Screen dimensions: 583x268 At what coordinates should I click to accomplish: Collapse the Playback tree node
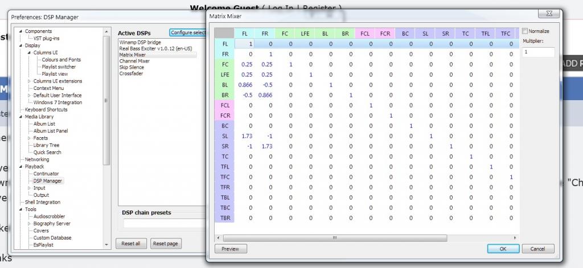coord(21,167)
